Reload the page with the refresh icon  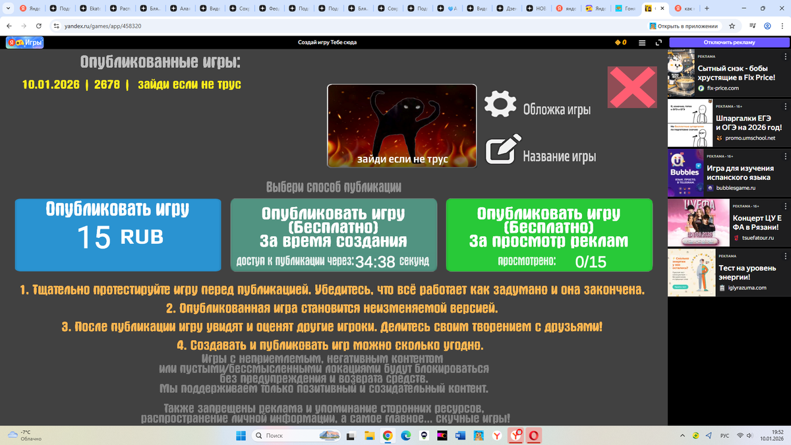40,26
